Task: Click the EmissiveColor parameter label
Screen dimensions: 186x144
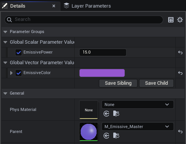Action: tap(37, 73)
